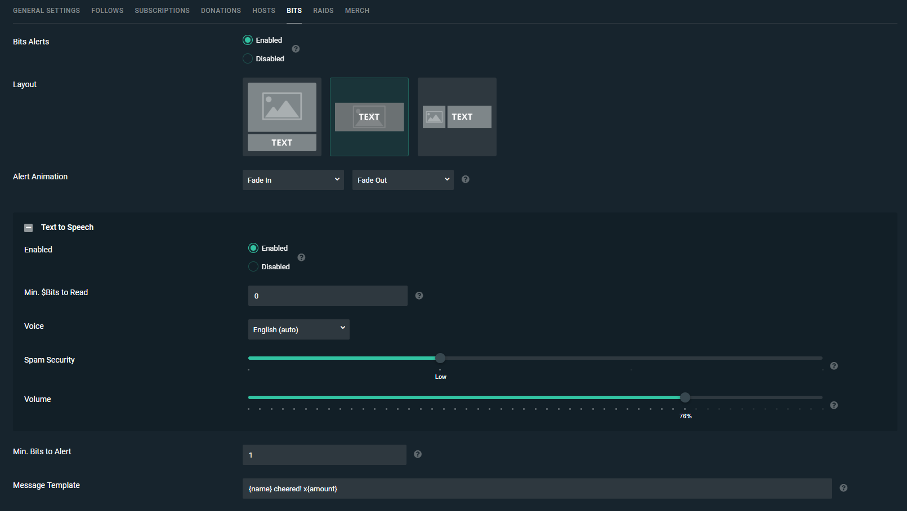Image resolution: width=907 pixels, height=511 pixels.
Task: Click the Min. $Bits to Read field
Action: tap(328, 296)
